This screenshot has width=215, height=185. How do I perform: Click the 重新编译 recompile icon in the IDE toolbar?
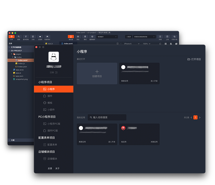92,37
